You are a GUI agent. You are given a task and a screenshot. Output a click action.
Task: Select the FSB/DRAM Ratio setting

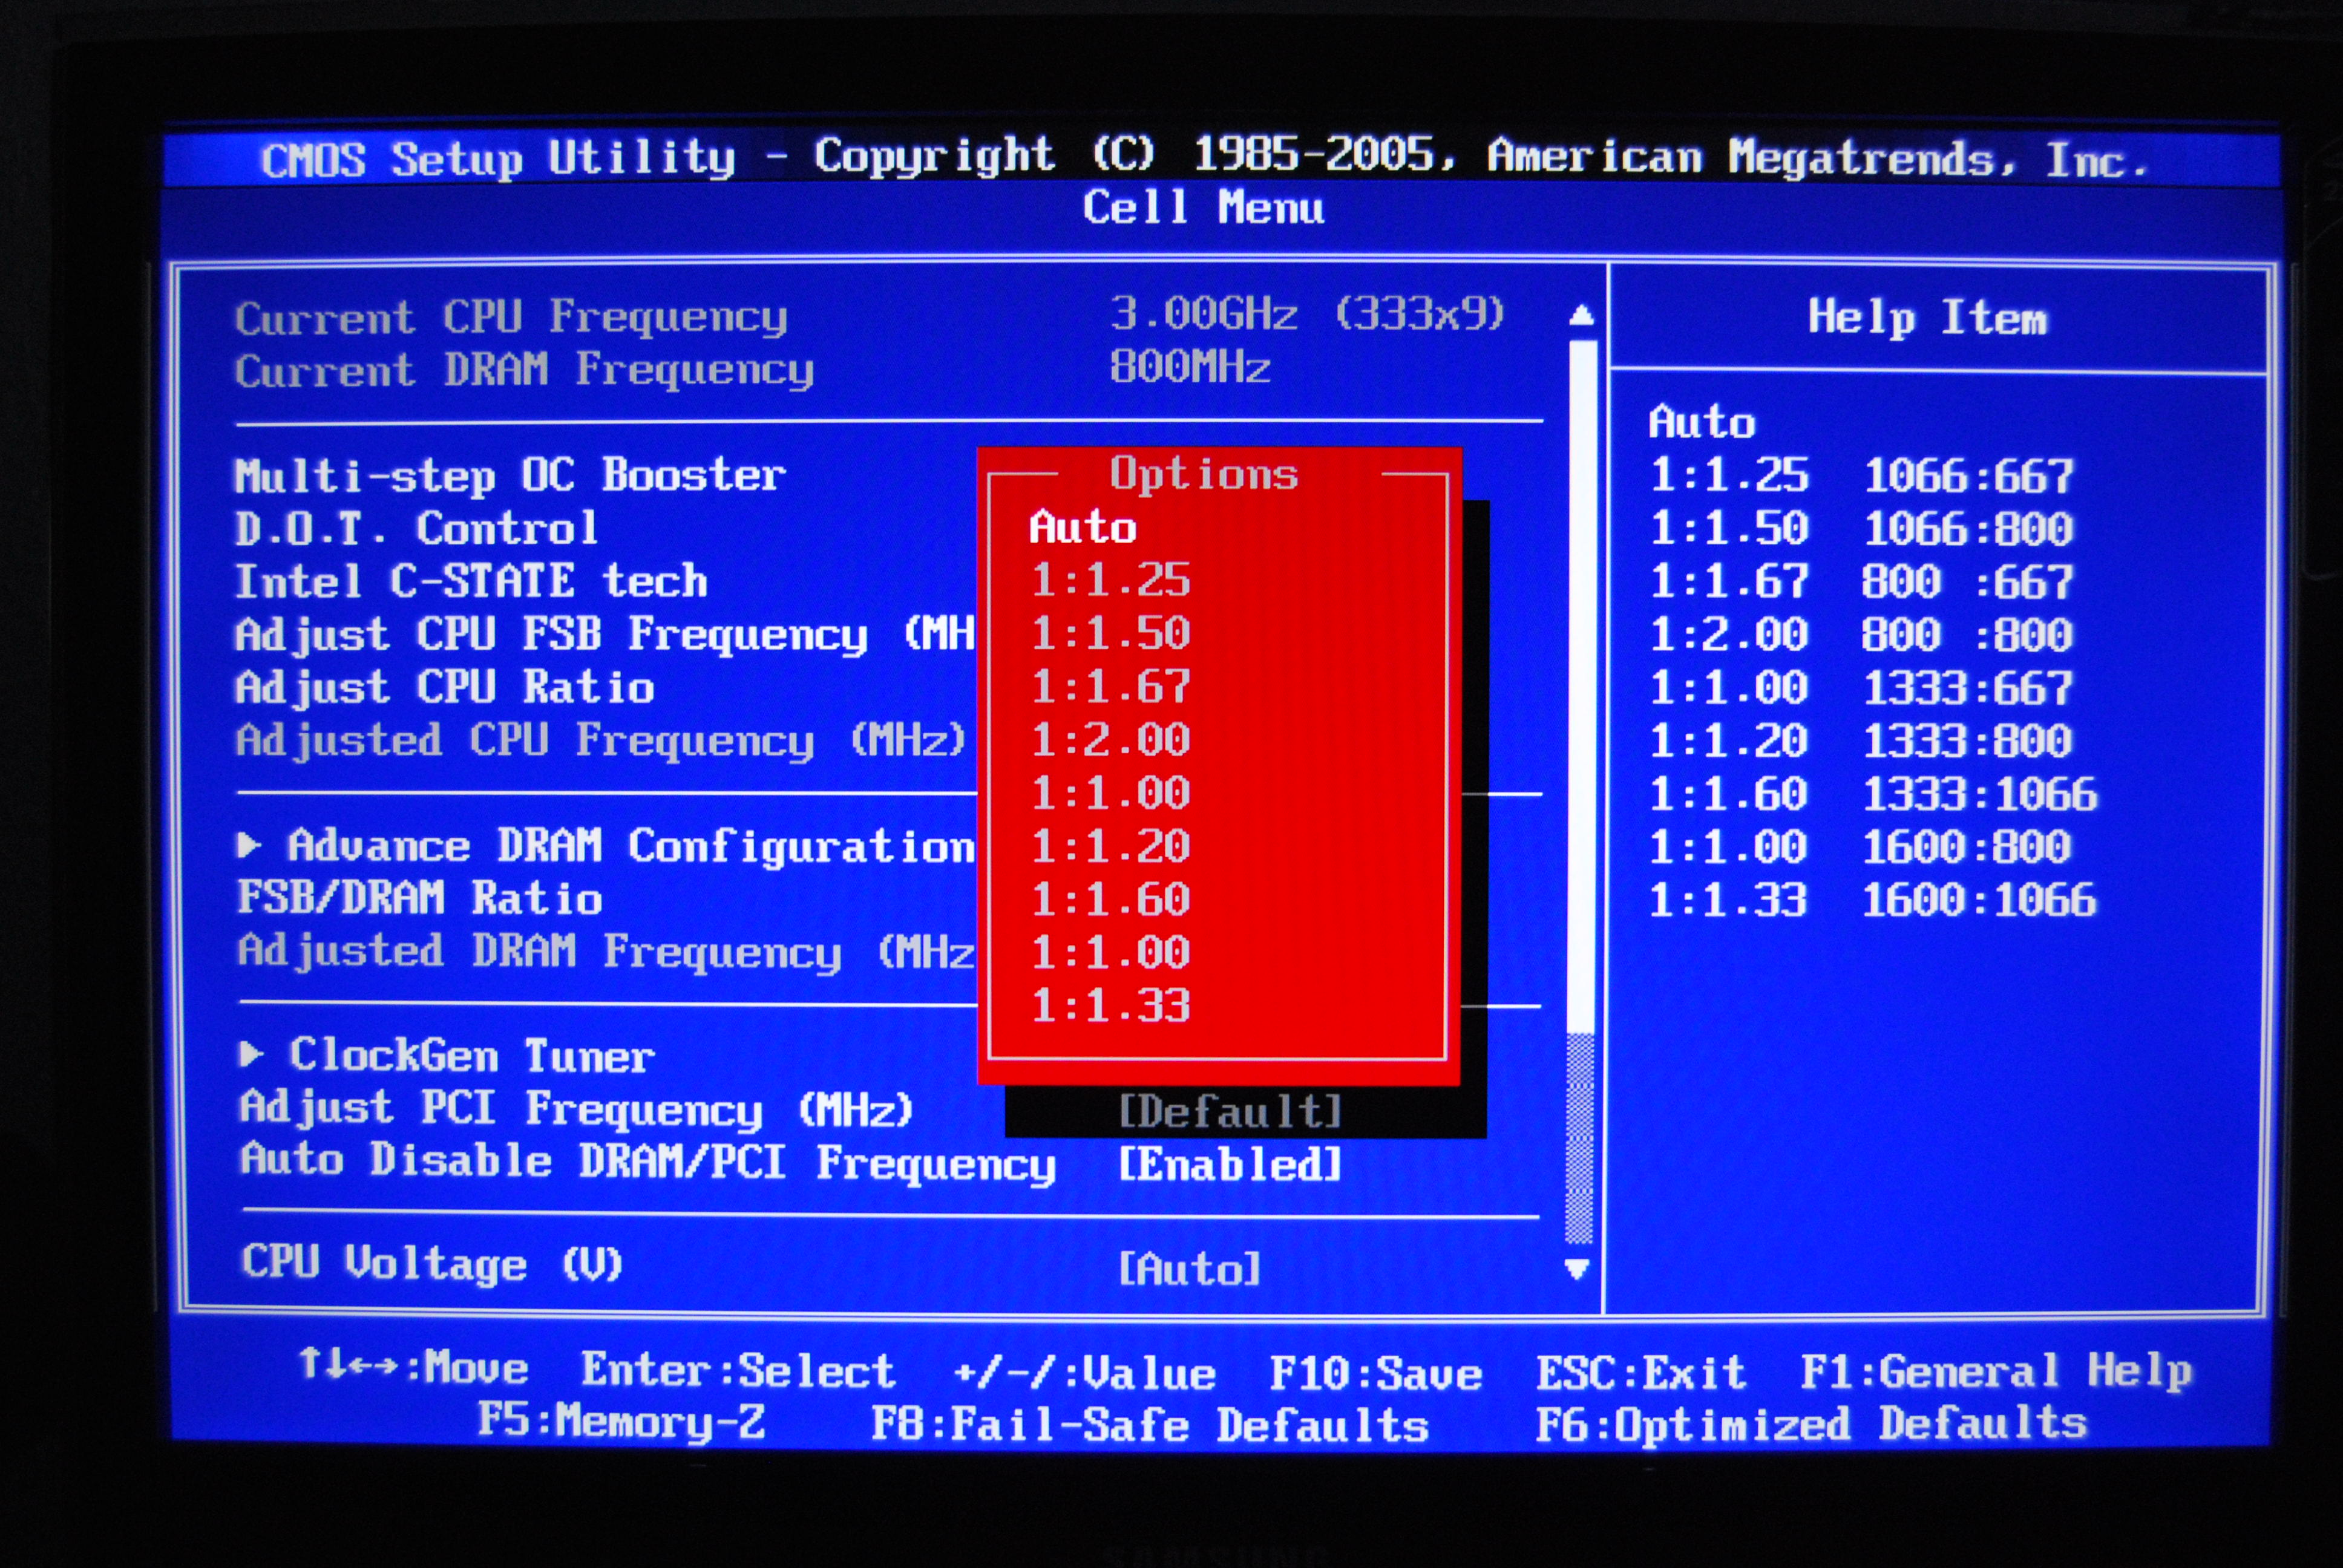click(x=420, y=898)
